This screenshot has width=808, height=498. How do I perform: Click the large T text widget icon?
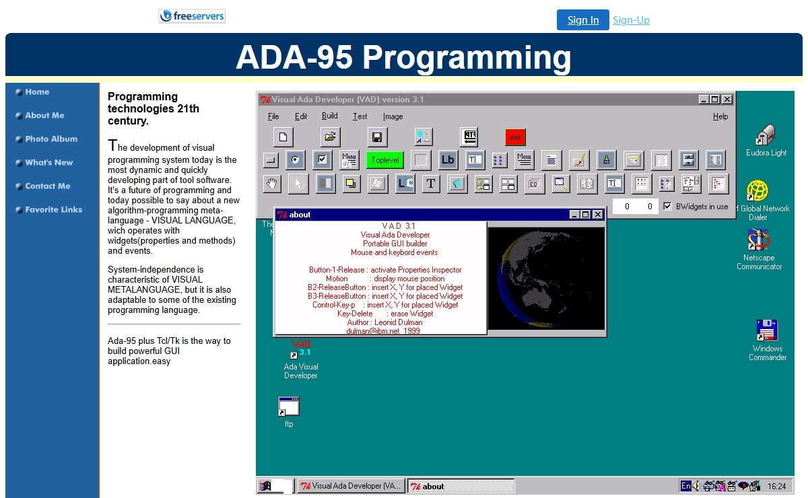pyautogui.click(x=431, y=183)
